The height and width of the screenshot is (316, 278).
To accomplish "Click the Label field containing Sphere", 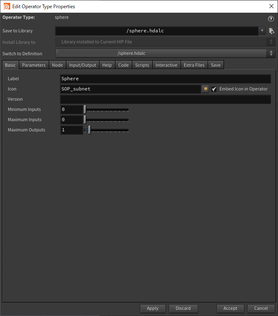I will tap(165, 79).
